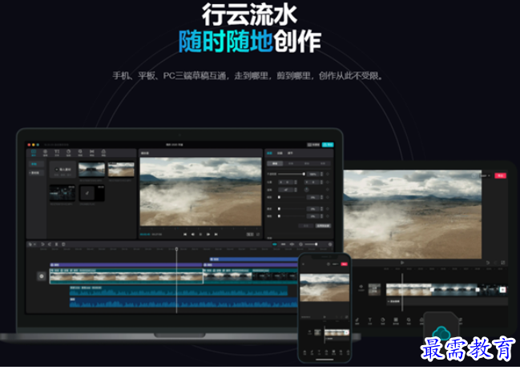Tap the red Export button on tablet

click(x=501, y=175)
